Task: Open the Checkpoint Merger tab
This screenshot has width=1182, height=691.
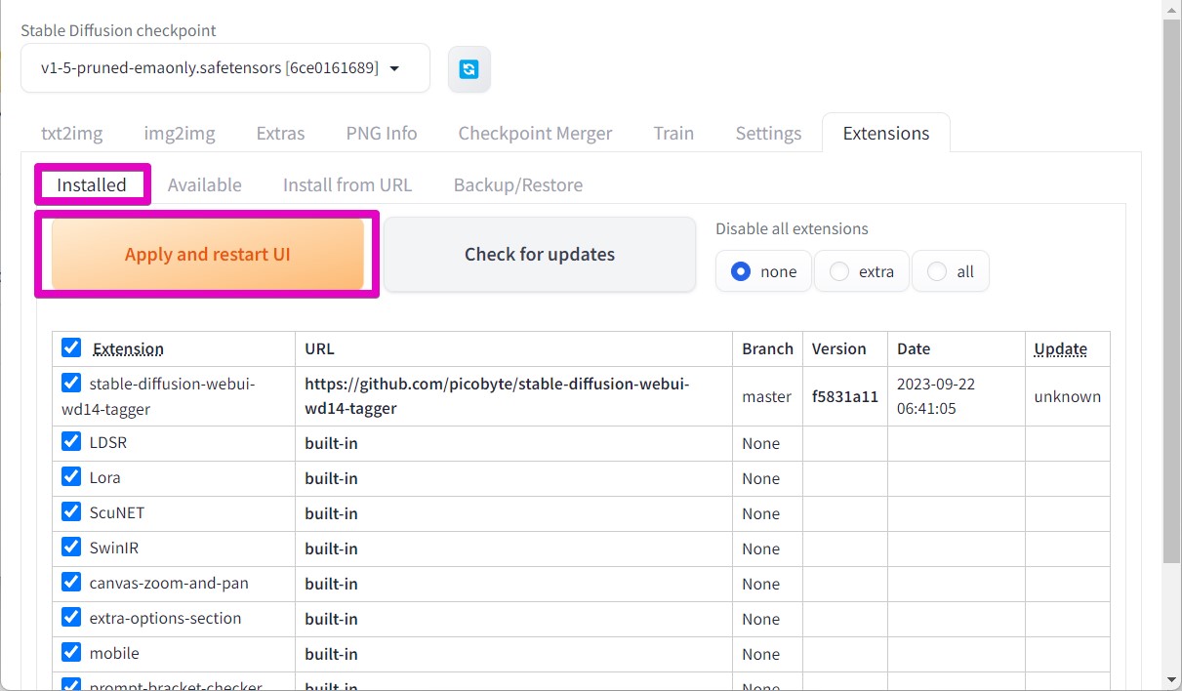Action: (535, 134)
